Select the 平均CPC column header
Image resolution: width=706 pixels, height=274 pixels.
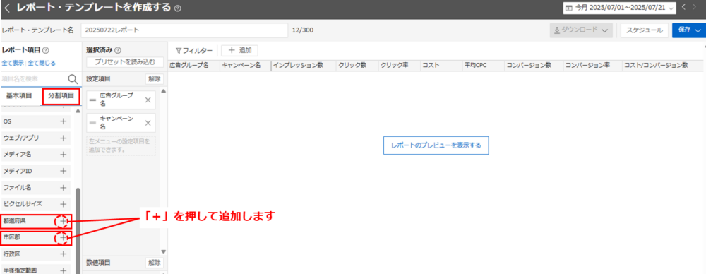pos(475,66)
